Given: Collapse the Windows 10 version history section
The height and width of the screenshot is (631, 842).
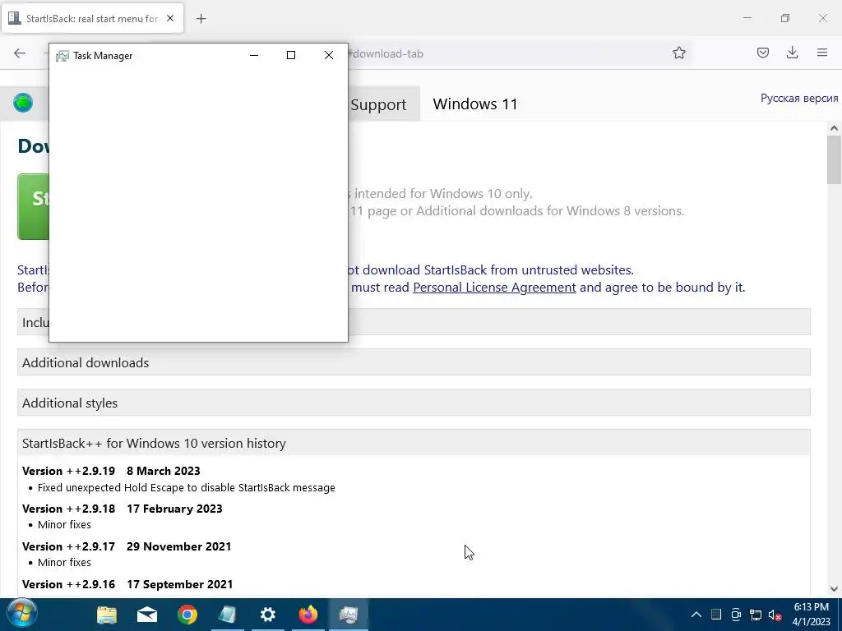Looking at the screenshot, I should click(414, 443).
